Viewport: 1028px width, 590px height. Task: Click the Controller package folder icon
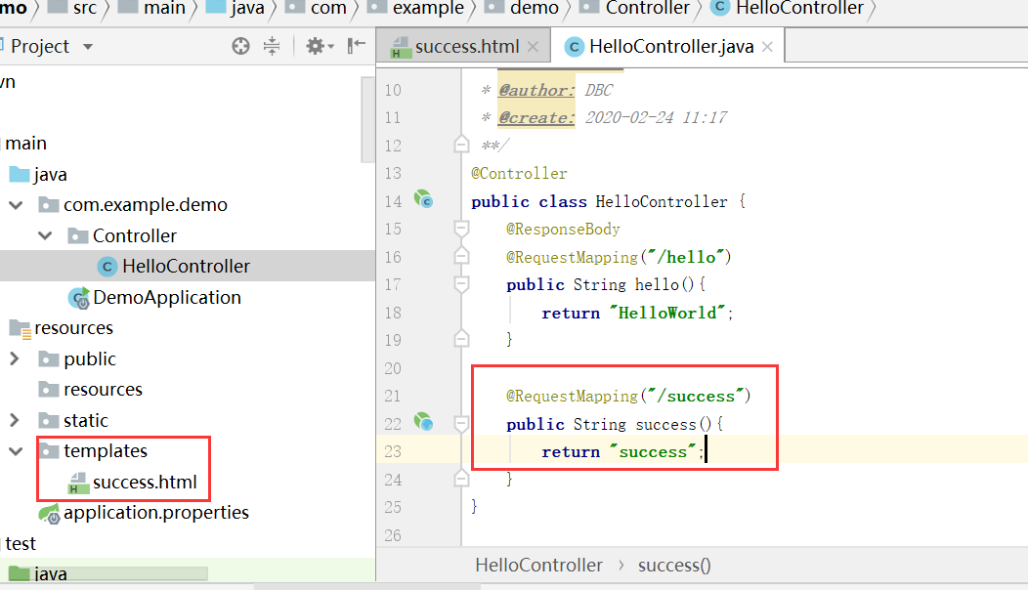[78, 236]
